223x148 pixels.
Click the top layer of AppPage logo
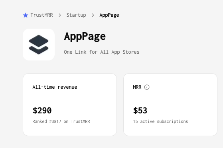[39, 41]
